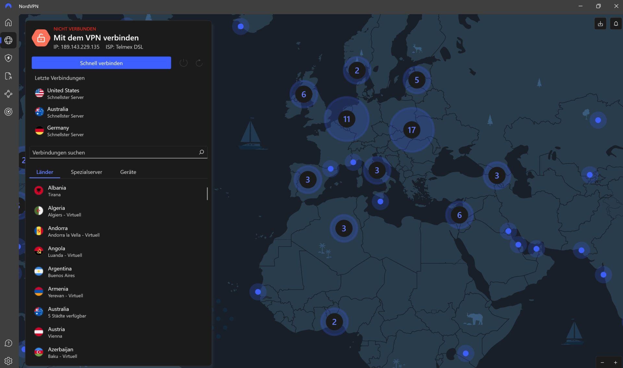Click the map cluster marked 5
This screenshot has width=623, height=368.
point(417,80)
